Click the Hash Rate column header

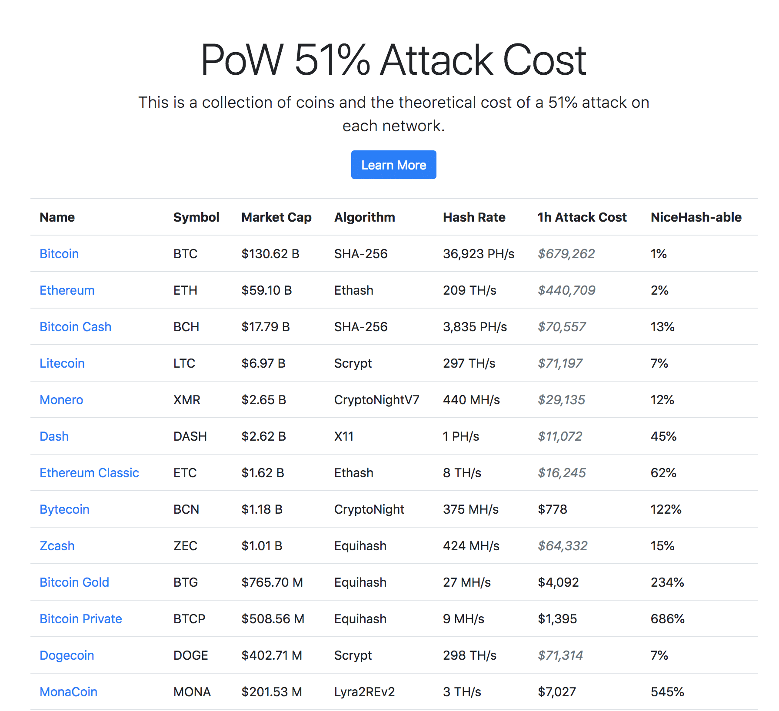[x=474, y=217]
